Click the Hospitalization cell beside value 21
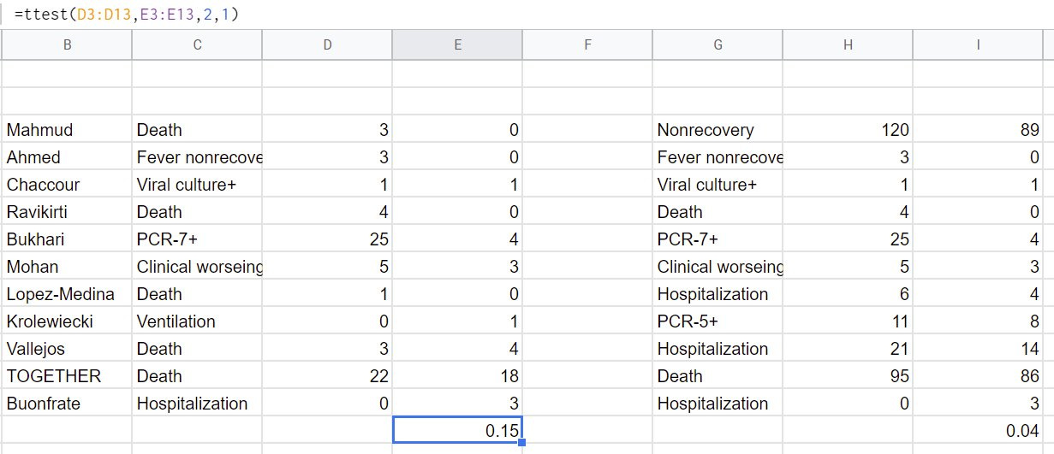1054x454 pixels. (x=718, y=349)
